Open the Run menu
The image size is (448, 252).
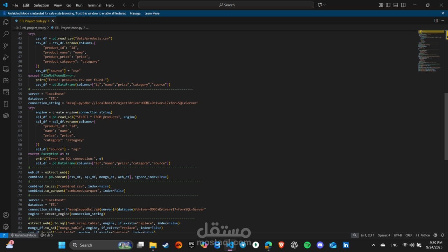79,5
